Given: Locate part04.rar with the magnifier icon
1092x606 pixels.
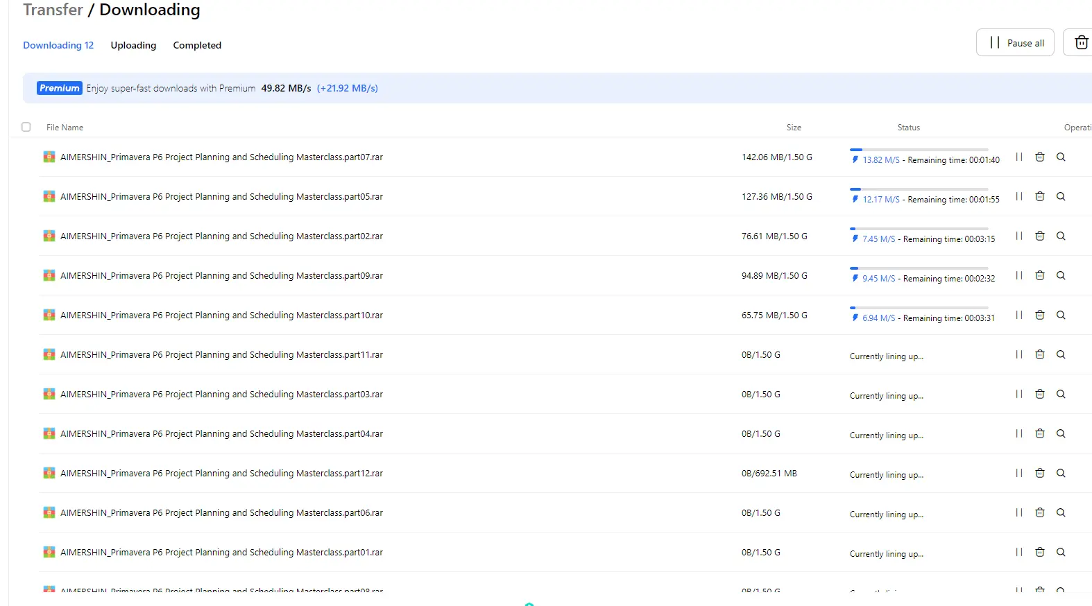Looking at the screenshot, I should pos(1061,433).
